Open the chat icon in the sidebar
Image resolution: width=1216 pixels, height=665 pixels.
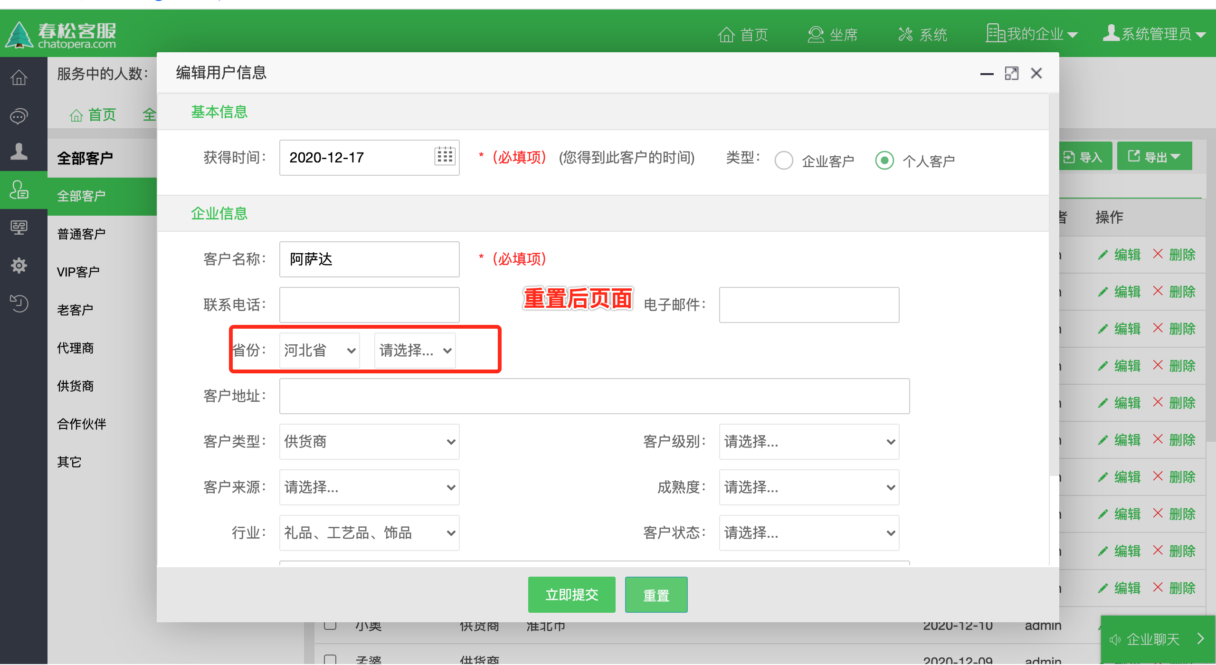pyautogui.click(x=19, y=115)
